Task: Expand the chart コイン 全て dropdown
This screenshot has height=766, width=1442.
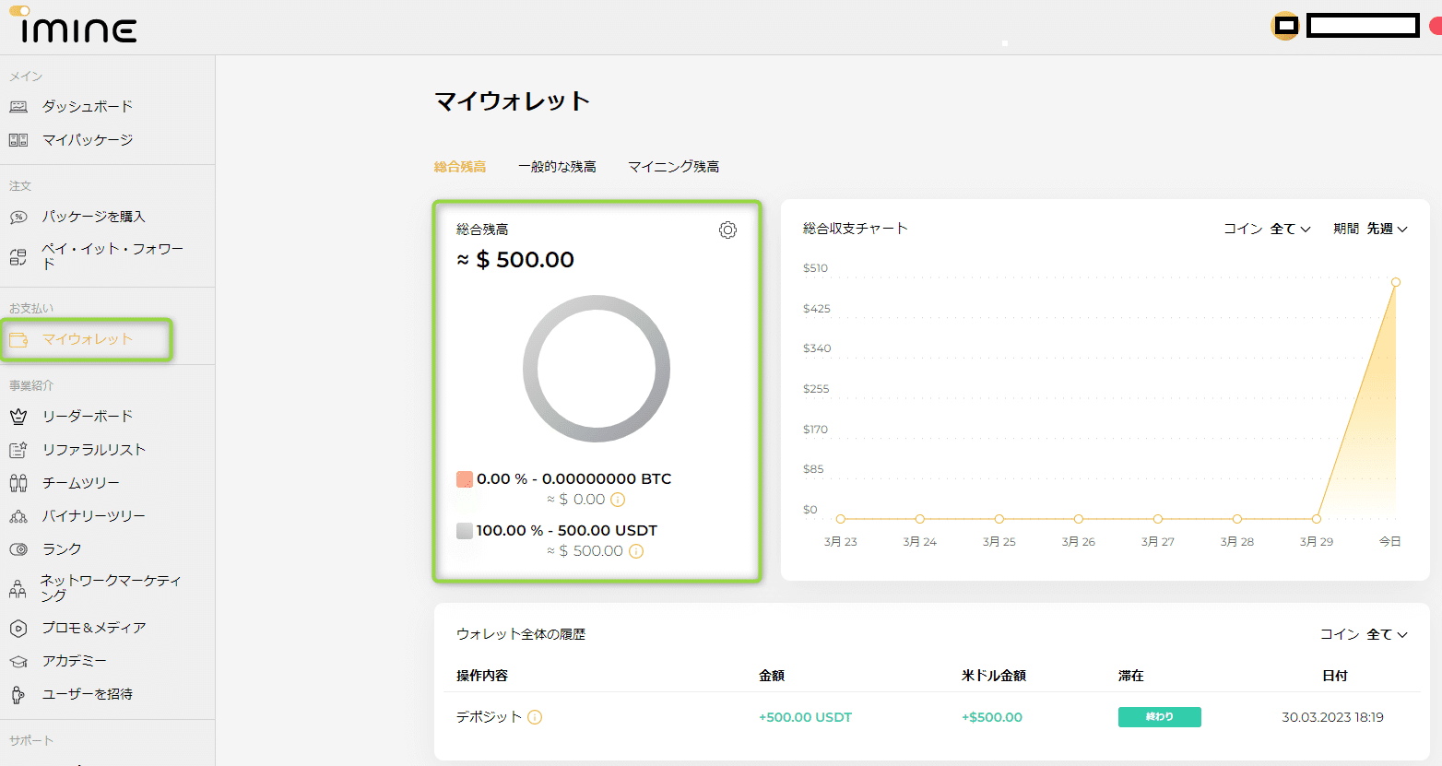Action: coord(1290,229)
